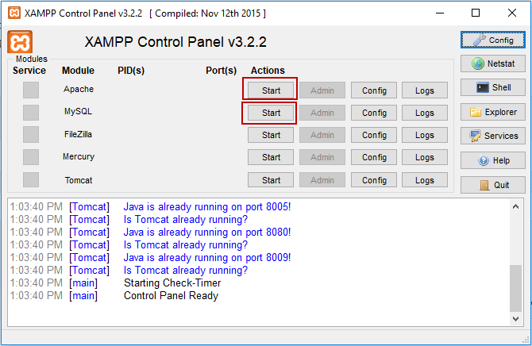532x346 pixels.
Task: Close the XAMPP Control Panel window
Action: [x=512, y=13]
